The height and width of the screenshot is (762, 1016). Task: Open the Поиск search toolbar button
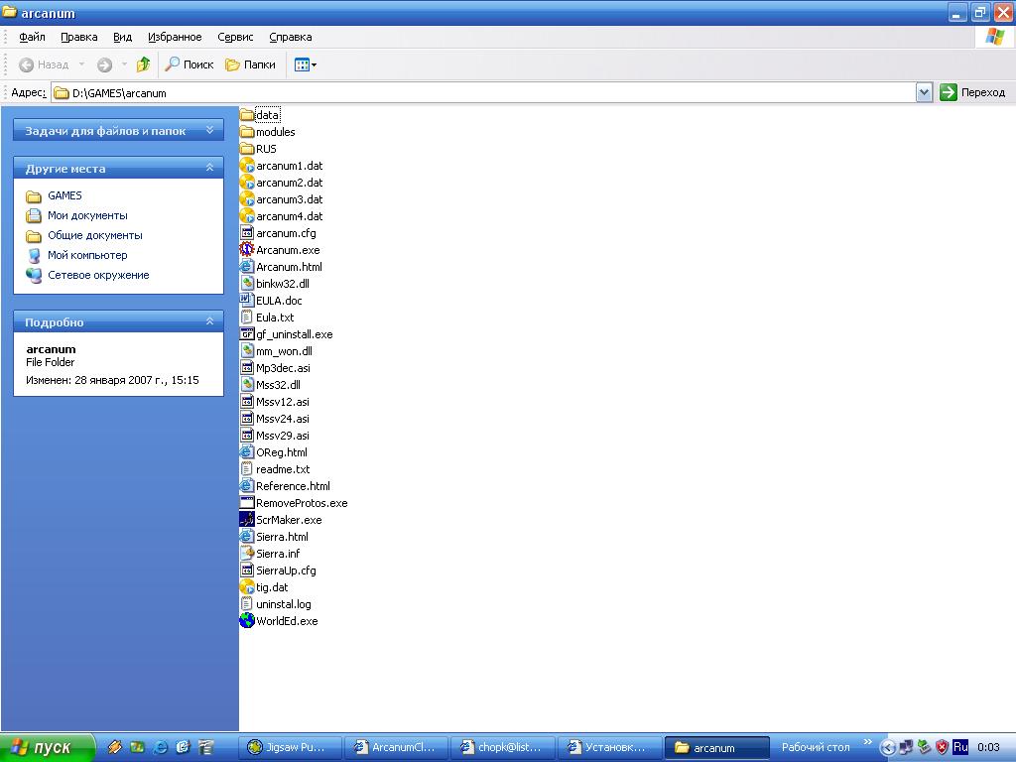coord(190,64)
